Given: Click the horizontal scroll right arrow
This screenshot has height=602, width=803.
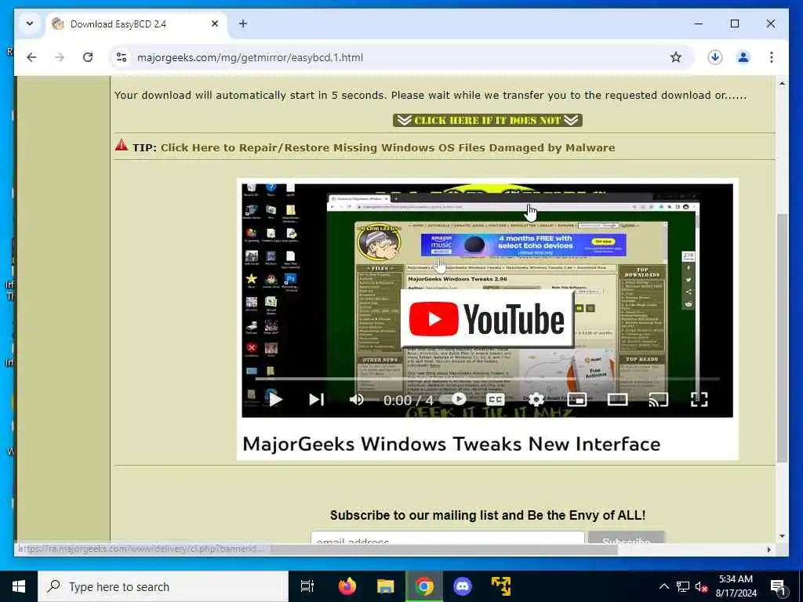Looking at the screenshot, I should 768,549.
